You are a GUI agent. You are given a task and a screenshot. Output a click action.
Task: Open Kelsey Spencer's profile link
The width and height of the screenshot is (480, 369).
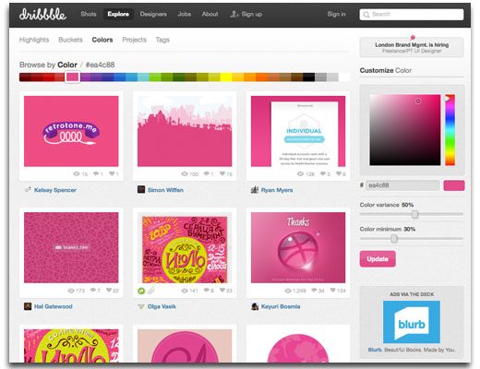tap(55, 190)
